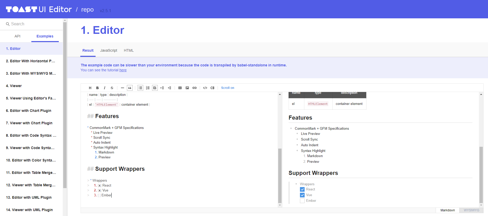The height and width of the screenshot is (216, 488).
Task: Apply strikethrough formatting
Action: click(112, 88)
